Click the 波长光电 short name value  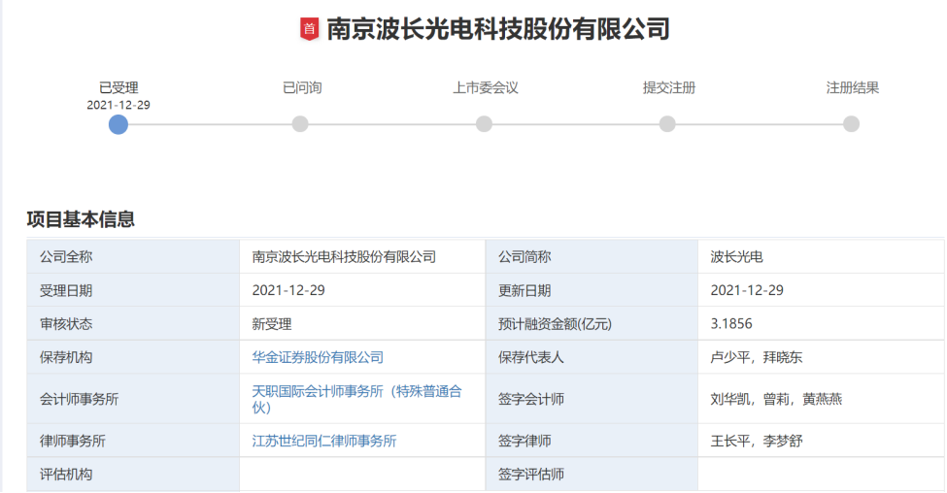tap(737, 257)
